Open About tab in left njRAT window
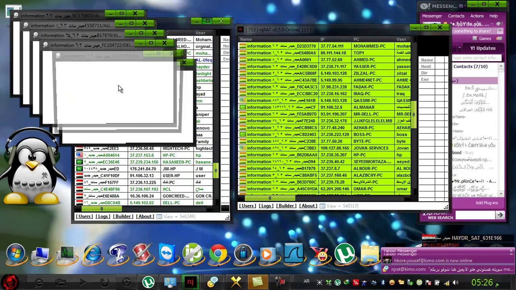Viewport: 516px width, 290px height. (145, 216)
